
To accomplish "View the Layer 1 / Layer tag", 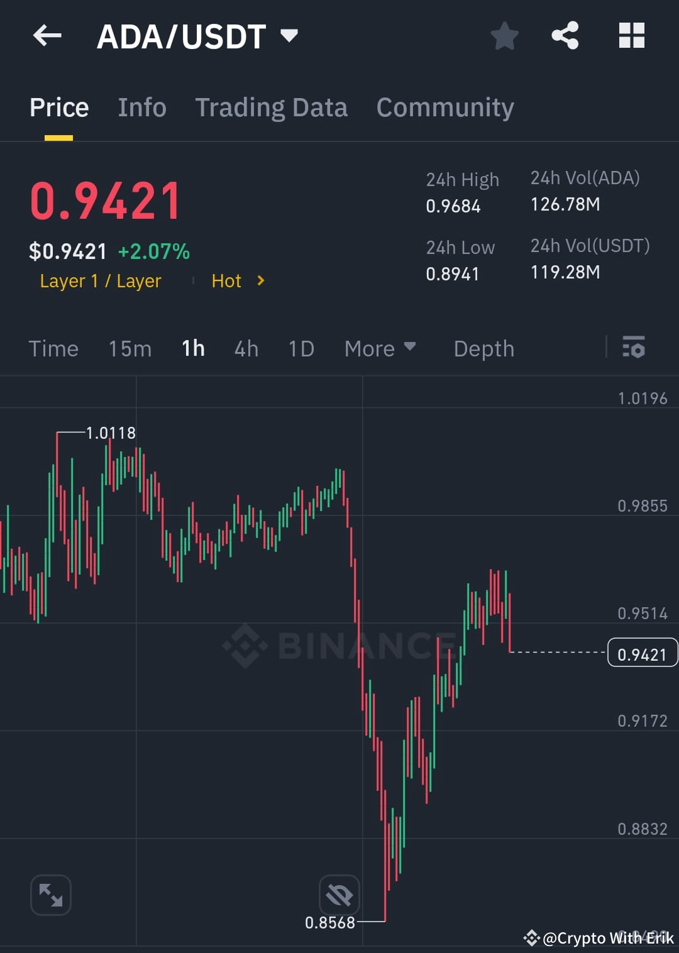I will (x=100, y=281).
